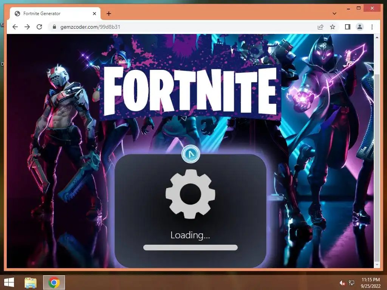Go forward with the forward arrow
Image resolution: width=387 pixels, height=290 pixels.
point(27,27)
